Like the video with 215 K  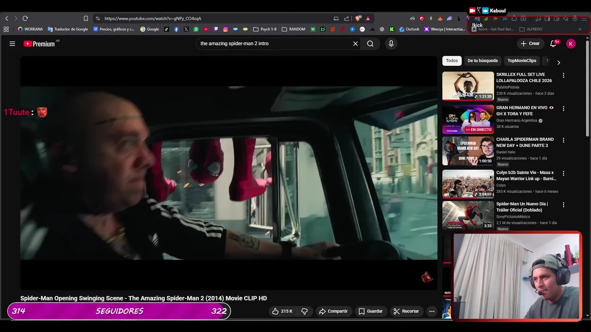(x=282, y=311)
